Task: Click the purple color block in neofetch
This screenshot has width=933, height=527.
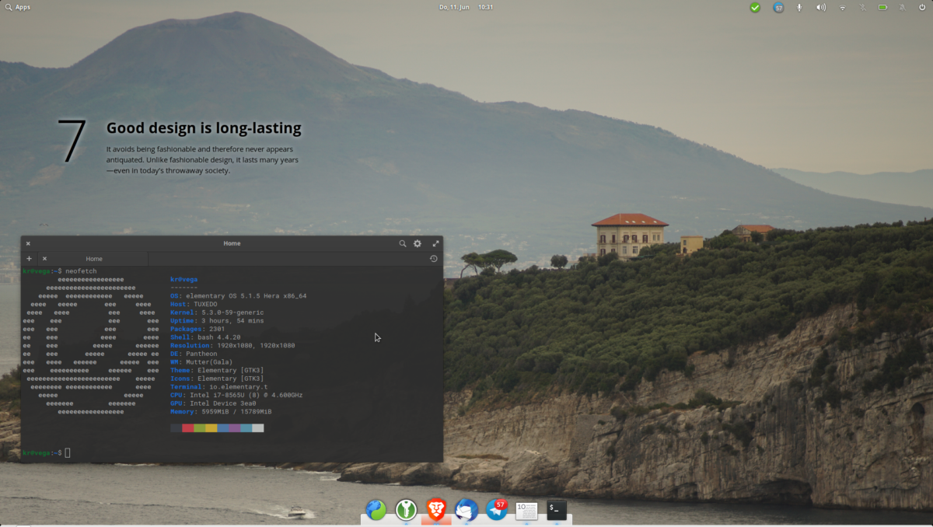Action: [234, 428]
